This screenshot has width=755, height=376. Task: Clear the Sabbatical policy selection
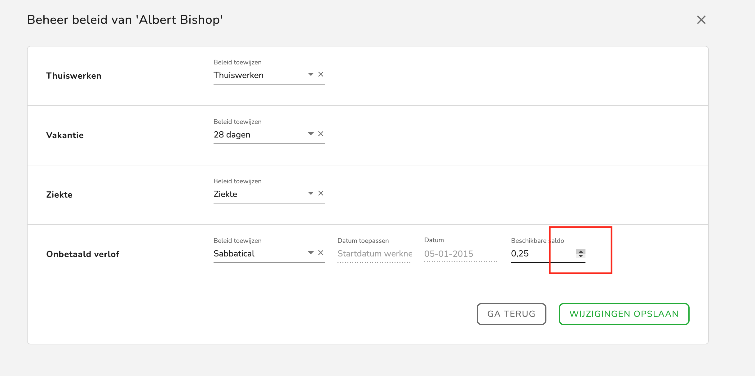(x=321, y=253)
